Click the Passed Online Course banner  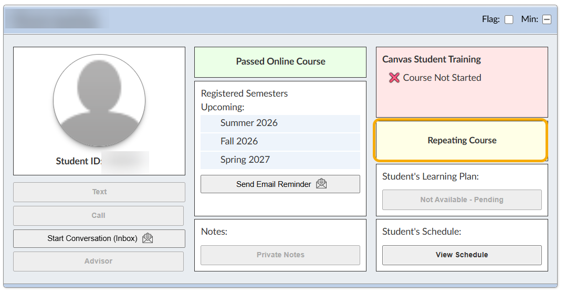point(280,62)
